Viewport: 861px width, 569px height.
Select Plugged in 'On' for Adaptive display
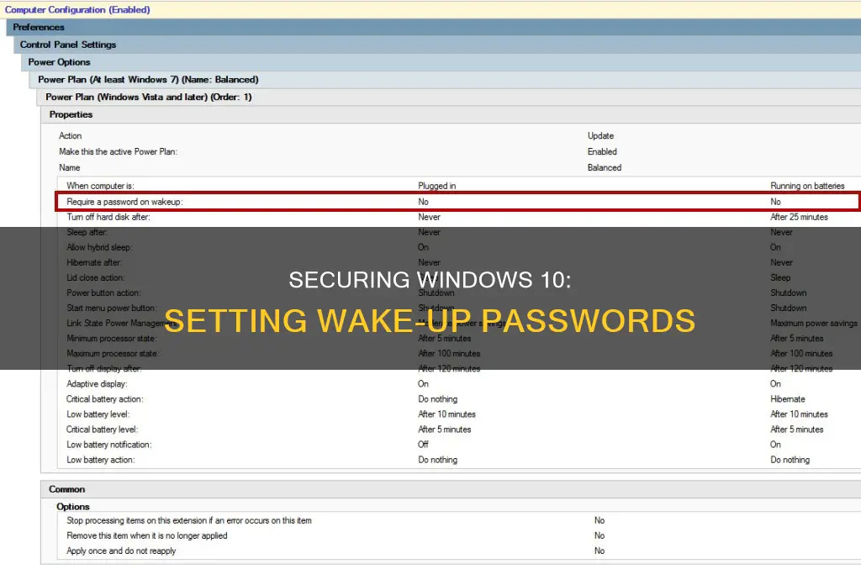tap(424, 384)
